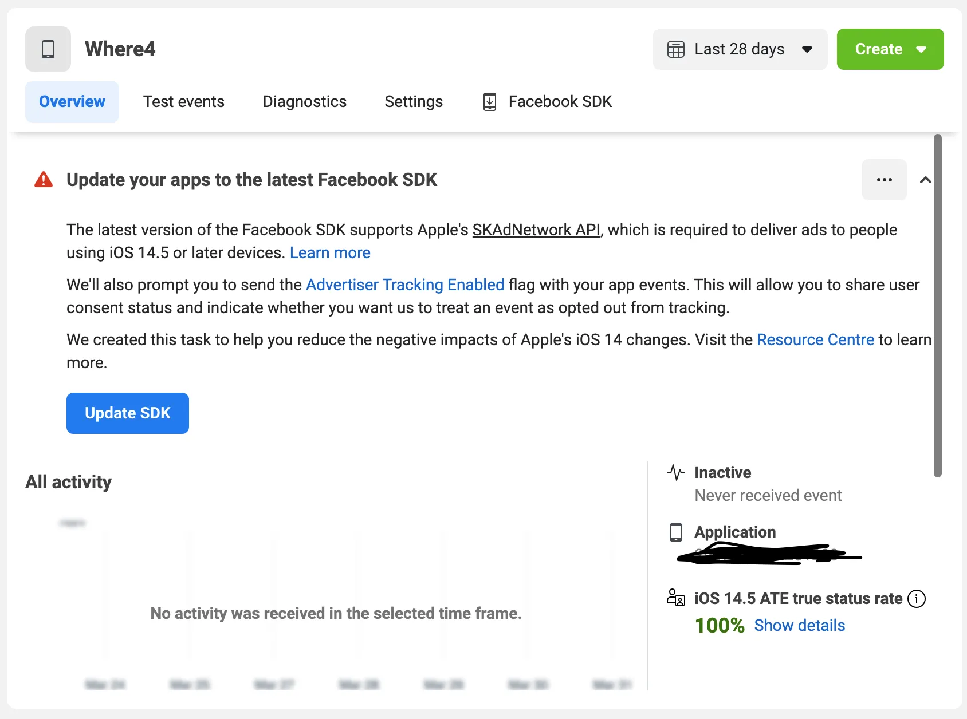This screenshot has height=719, width=967.
Task: Click the iOS ATE status people icon
Action: [x=676, y=598]
